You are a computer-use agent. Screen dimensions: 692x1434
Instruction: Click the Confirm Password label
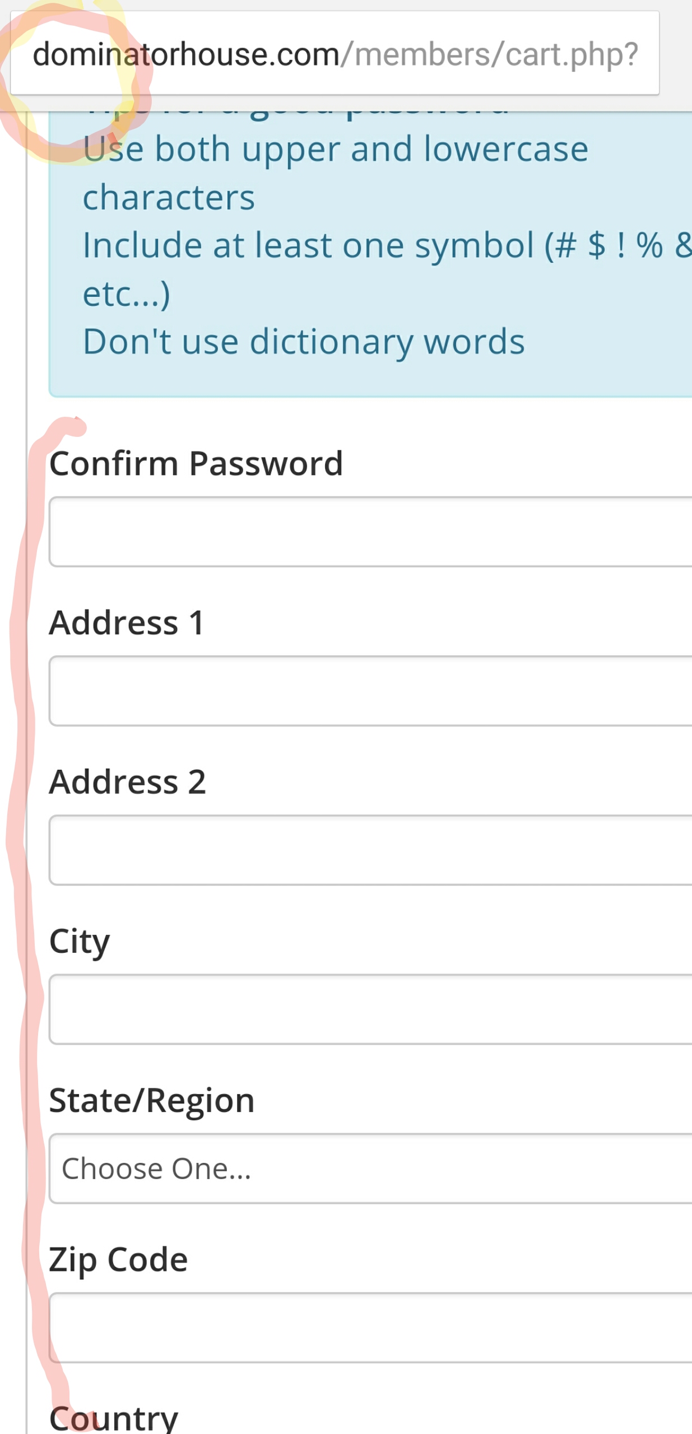196,464
